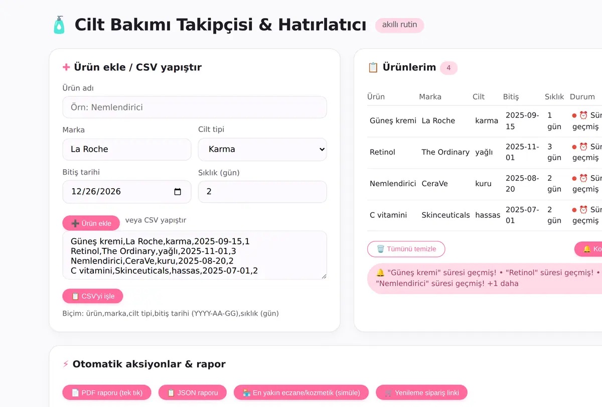Screen dimensions: 602x407
Task: Click the Marka field containing La Roche
Action: pos(127,150)
